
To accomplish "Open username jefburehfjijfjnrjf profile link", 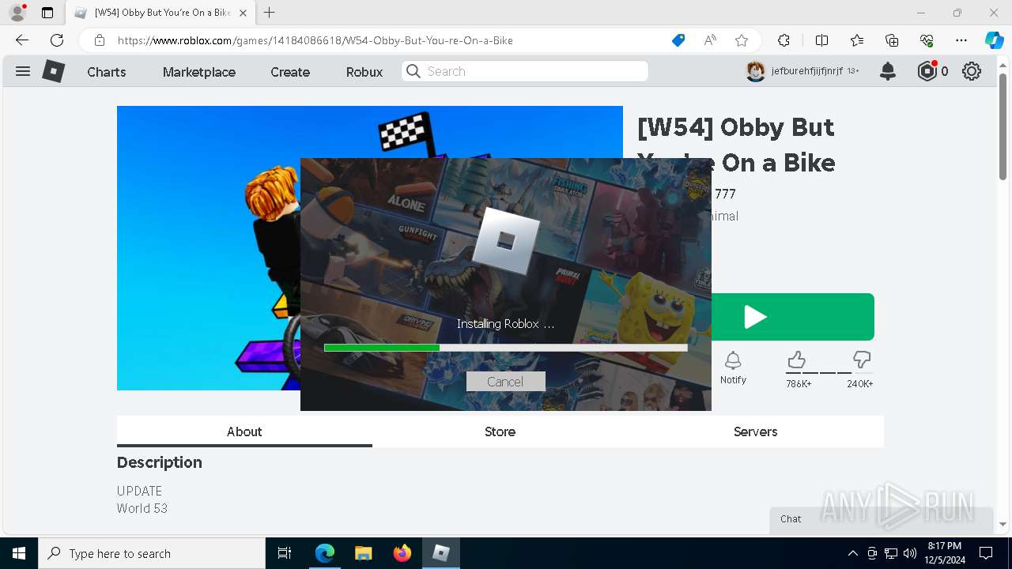I will click(x=807, y=71).
